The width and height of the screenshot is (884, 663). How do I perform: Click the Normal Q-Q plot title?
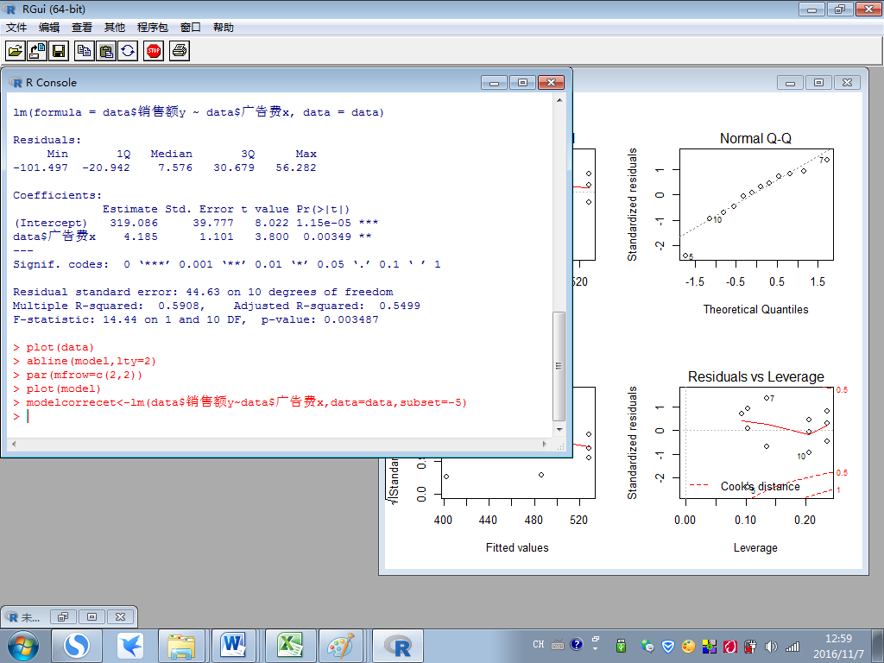click(755, 139)
